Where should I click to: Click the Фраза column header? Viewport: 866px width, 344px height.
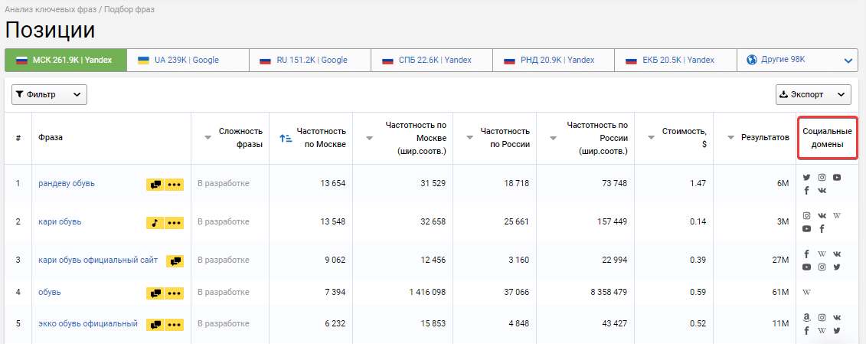51,138
